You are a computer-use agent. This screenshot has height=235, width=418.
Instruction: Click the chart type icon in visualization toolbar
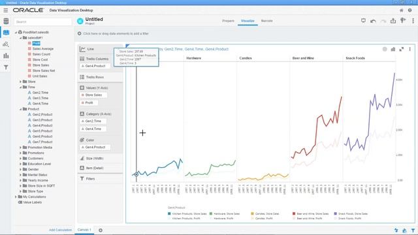393,49
